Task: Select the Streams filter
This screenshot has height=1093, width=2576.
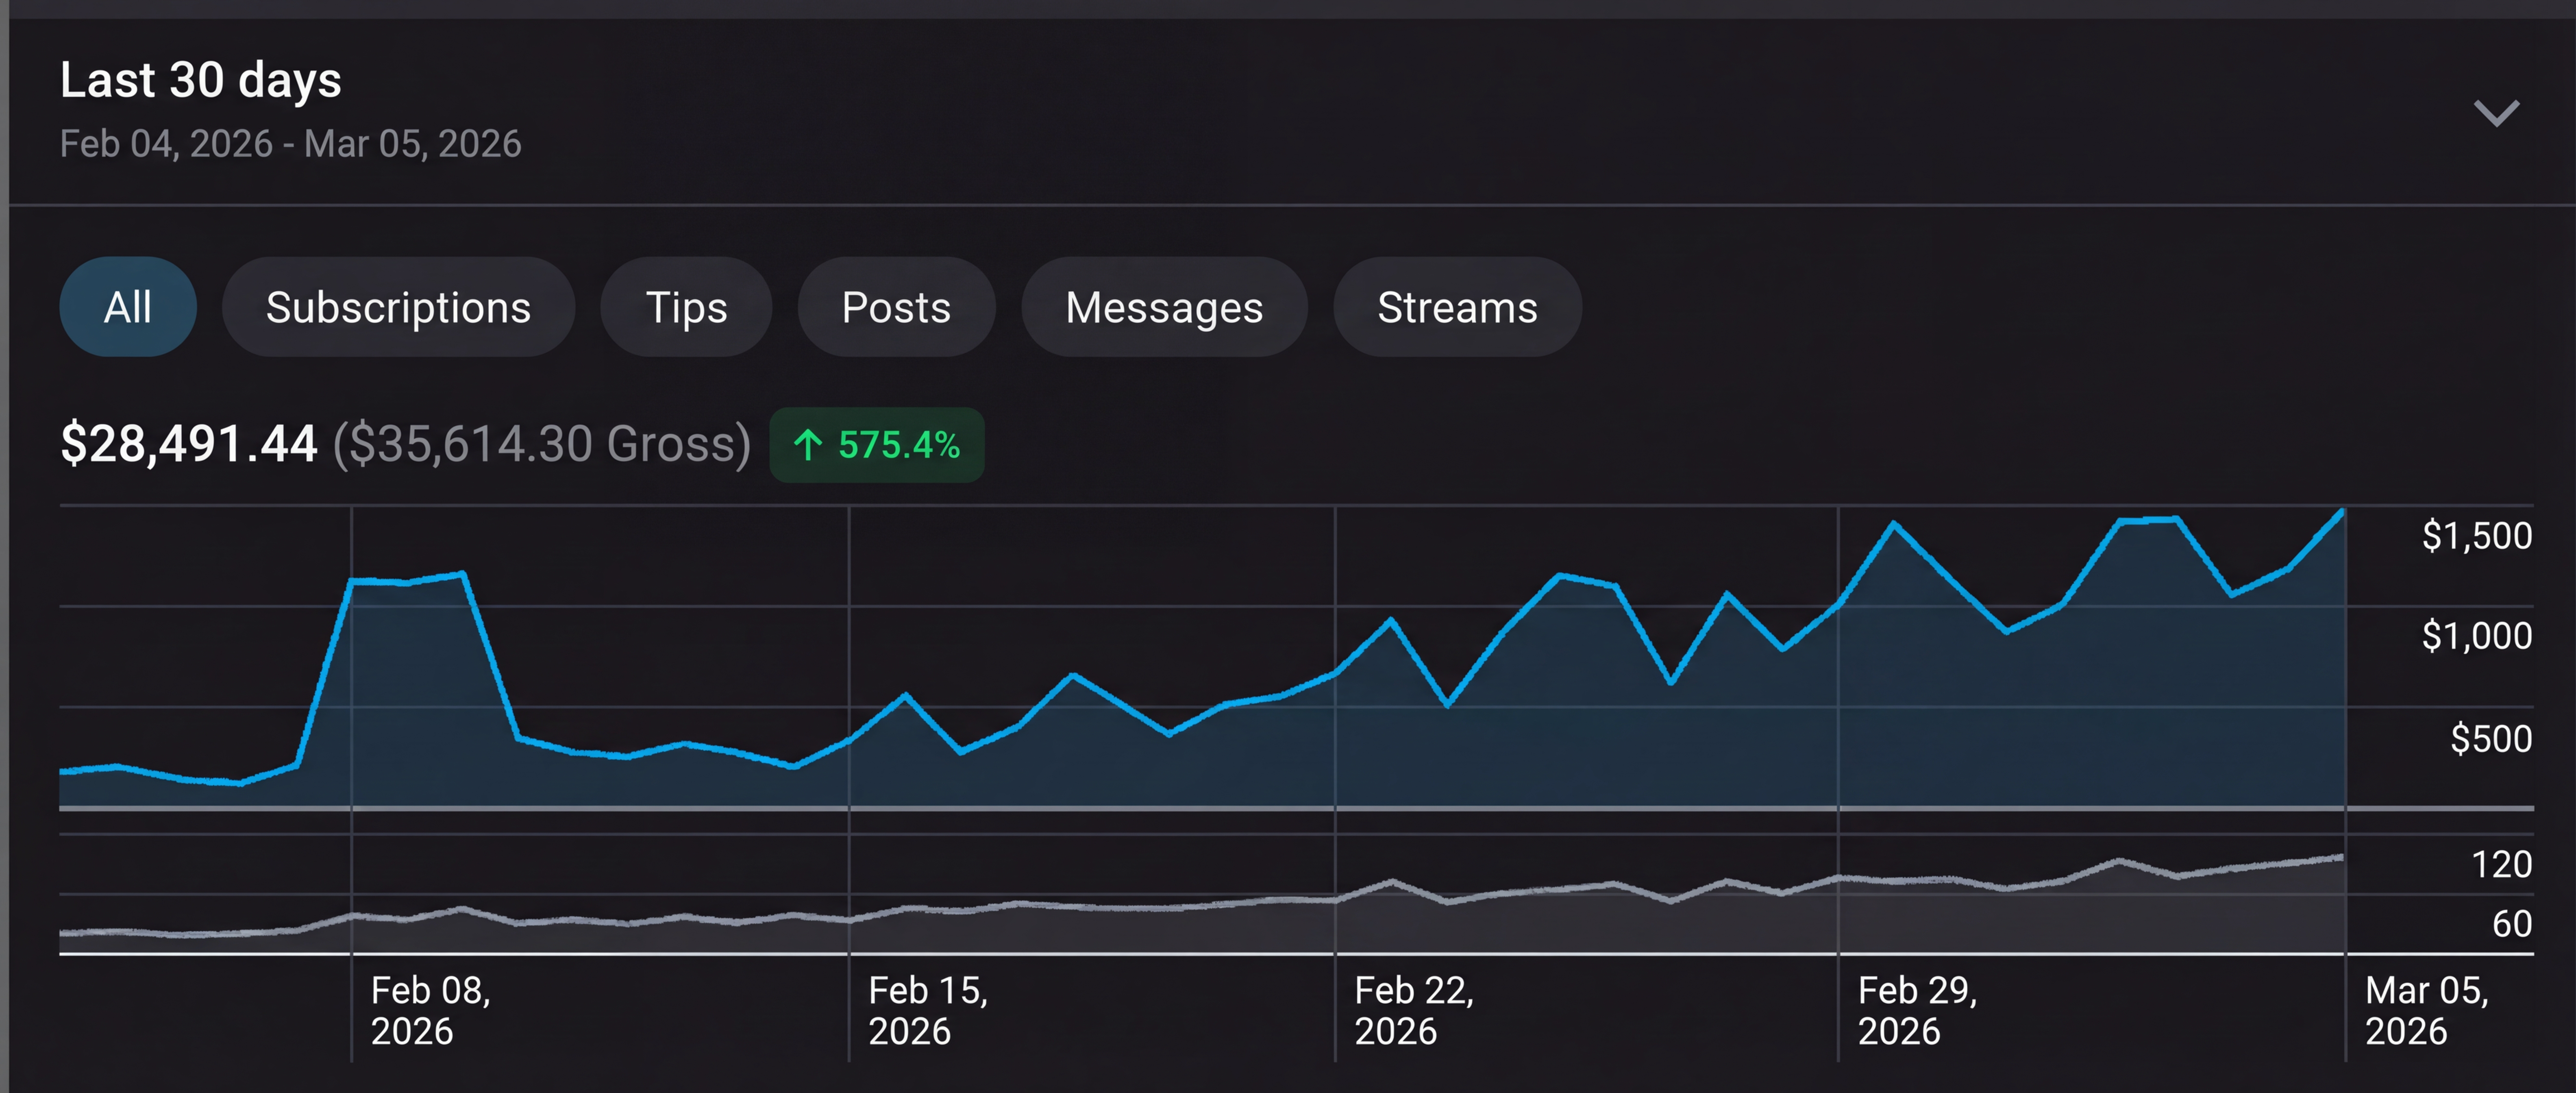Action: (1457, 307)
